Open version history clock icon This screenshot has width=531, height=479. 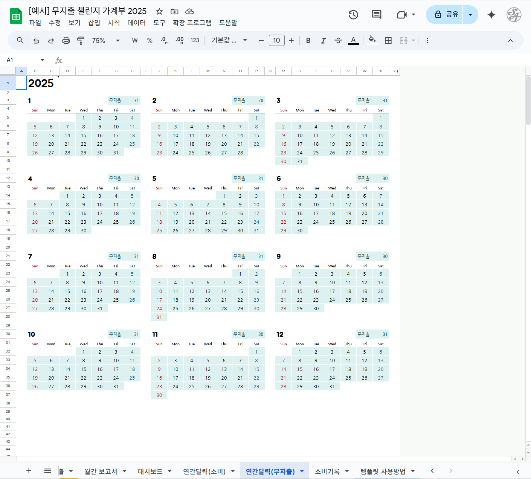353,15
